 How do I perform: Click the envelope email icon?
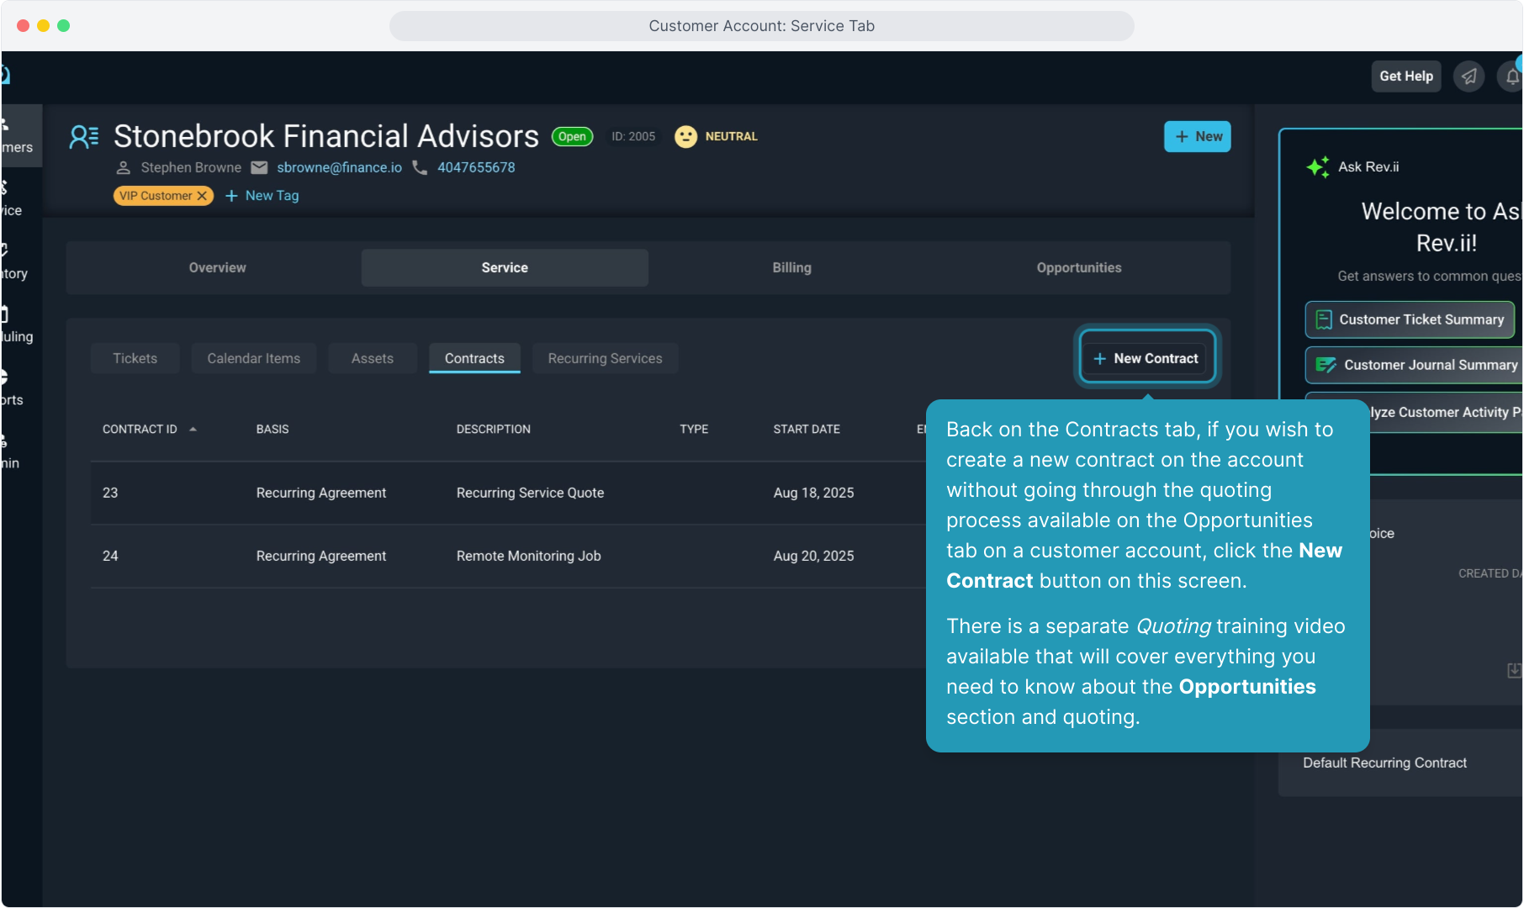click(x=259, y=167)
